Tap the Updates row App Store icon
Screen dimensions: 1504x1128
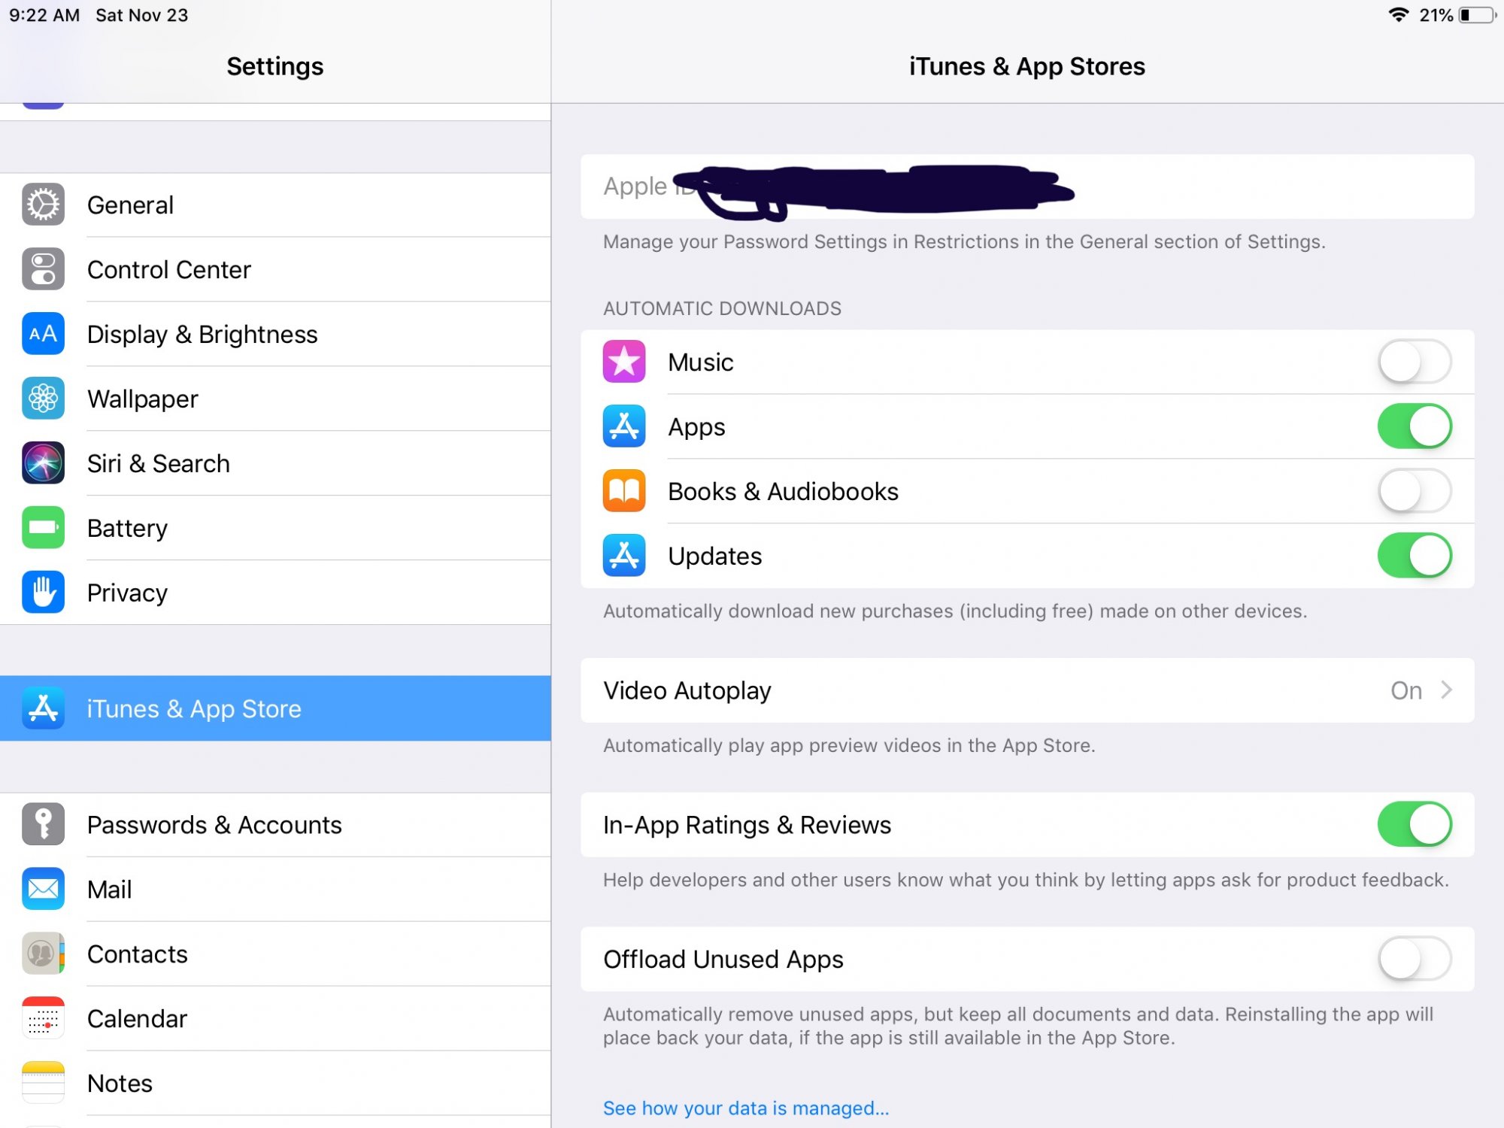624,556
